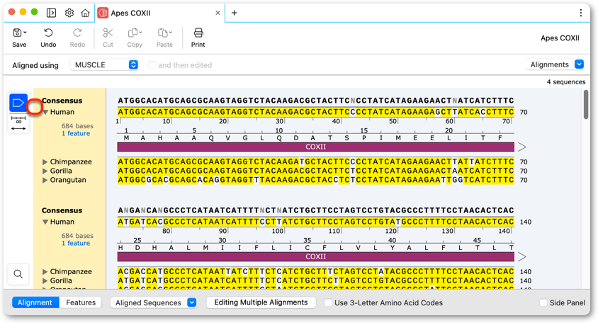Go to the home screen icon
The width and height of the screenshot is (598, 323).
(x=86, y=13)
